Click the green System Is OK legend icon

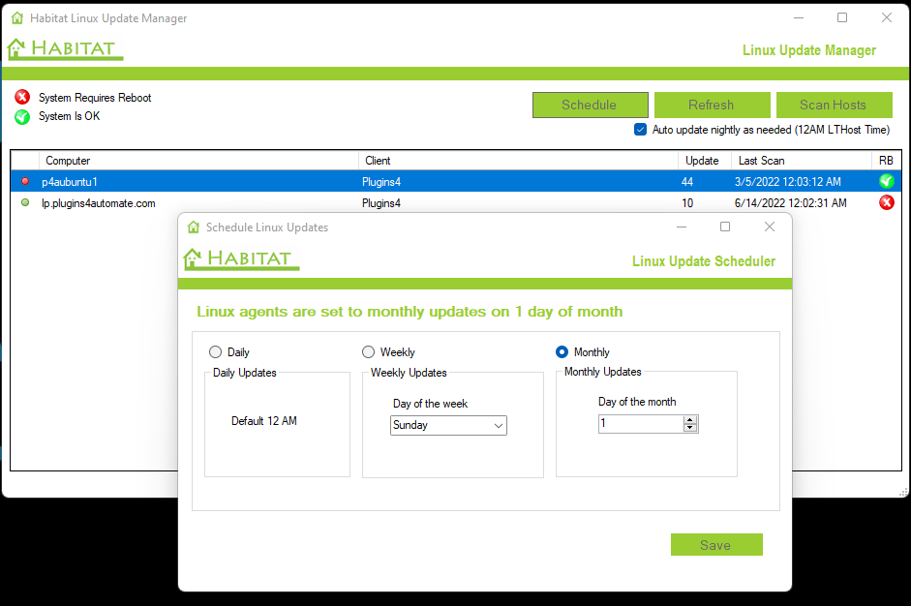22,117
